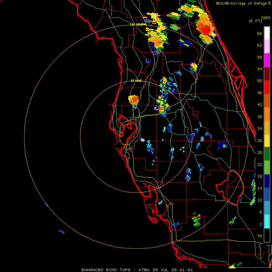Pick the cyan legend swatch
Viewport: 272px width, 272px height.
267,222
